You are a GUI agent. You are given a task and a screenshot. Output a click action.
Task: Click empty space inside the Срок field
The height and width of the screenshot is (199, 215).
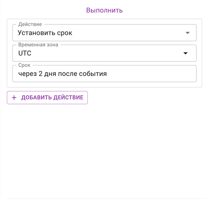click(151, 74)
